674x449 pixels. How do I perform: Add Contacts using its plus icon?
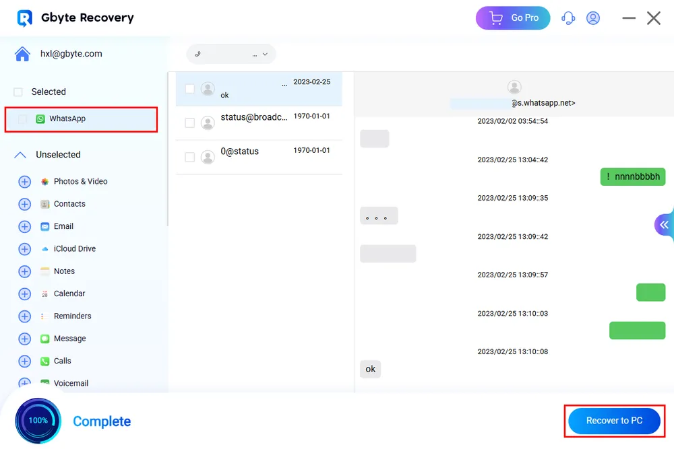point(24,204)
